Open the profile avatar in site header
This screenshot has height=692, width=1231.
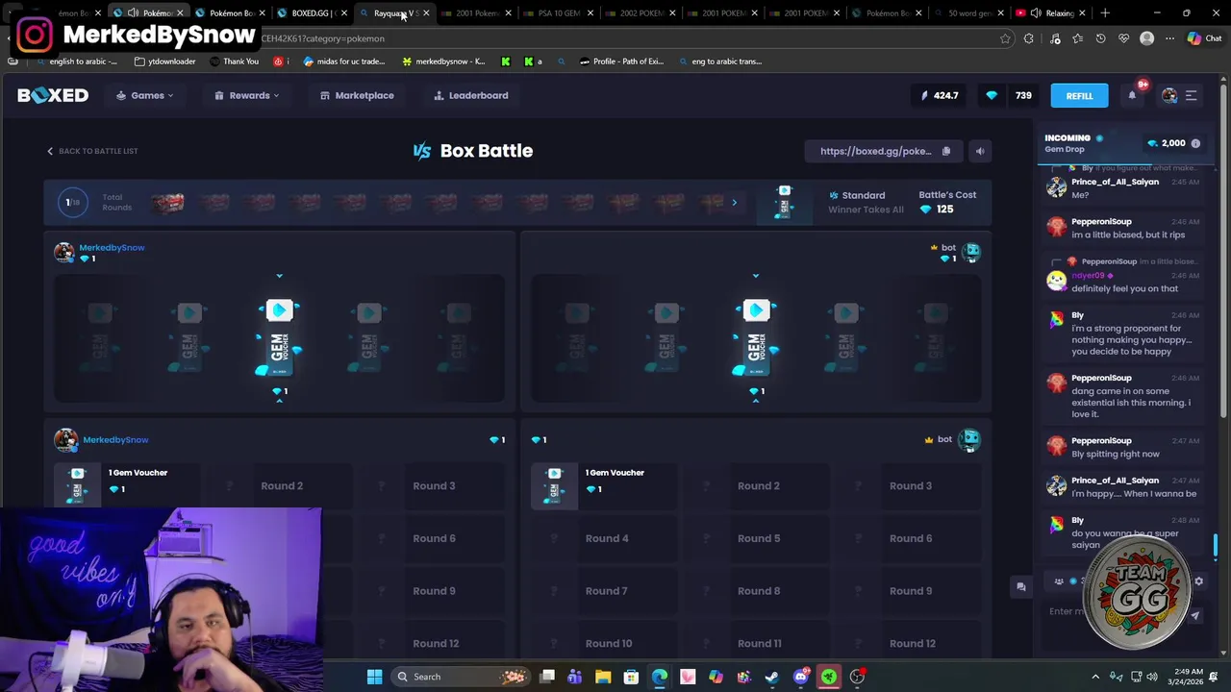pyautogui.click(x=1169, y=95)
